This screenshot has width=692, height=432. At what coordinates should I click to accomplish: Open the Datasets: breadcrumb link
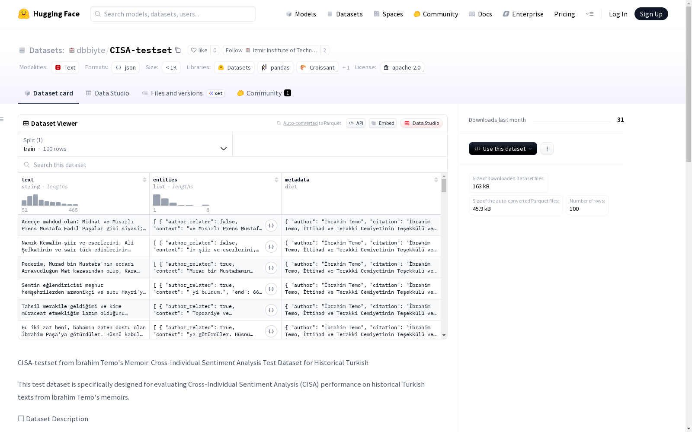(x=46, y=50)
